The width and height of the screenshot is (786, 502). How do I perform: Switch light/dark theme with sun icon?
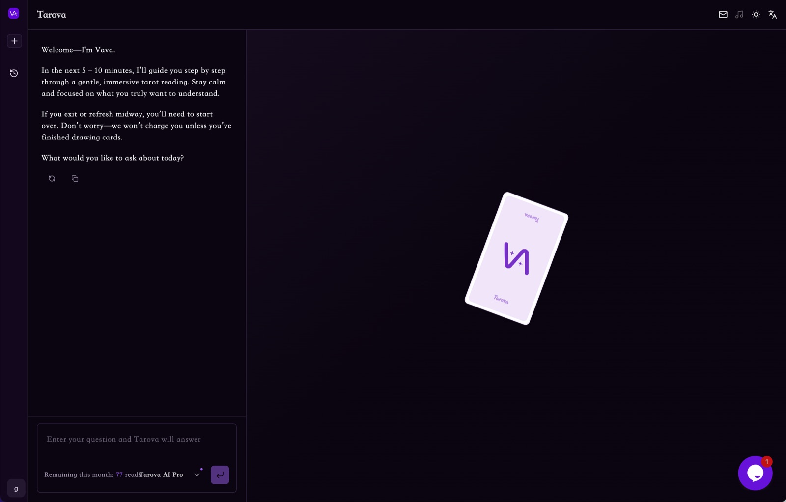pyautogui.click(x=756, y=15)
